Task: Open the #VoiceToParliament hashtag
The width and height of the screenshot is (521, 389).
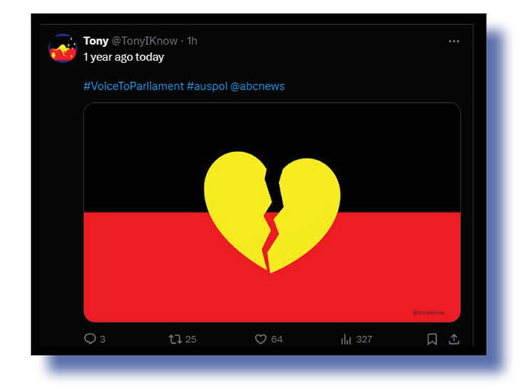Action: [133, 86]
